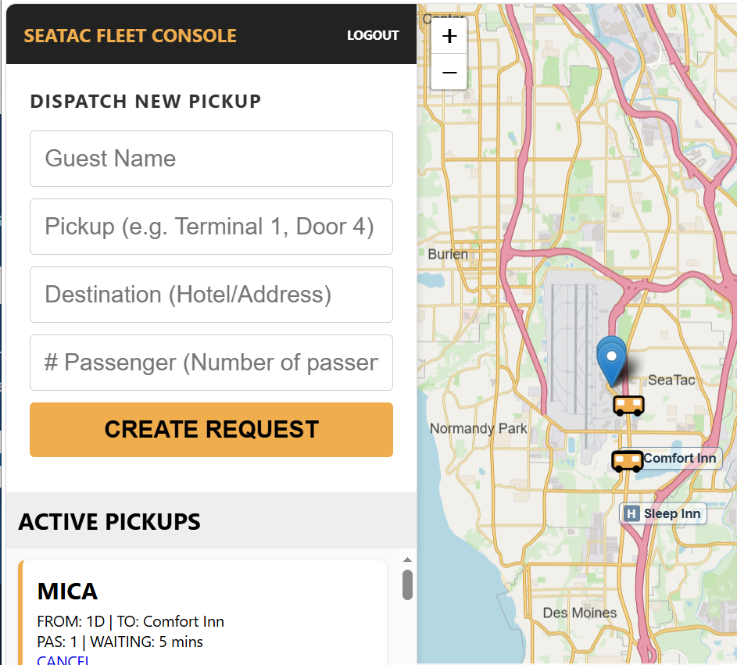Click the Active Pickups scrollbar thumb
737x665 pixels.
(x=407, y=585)
